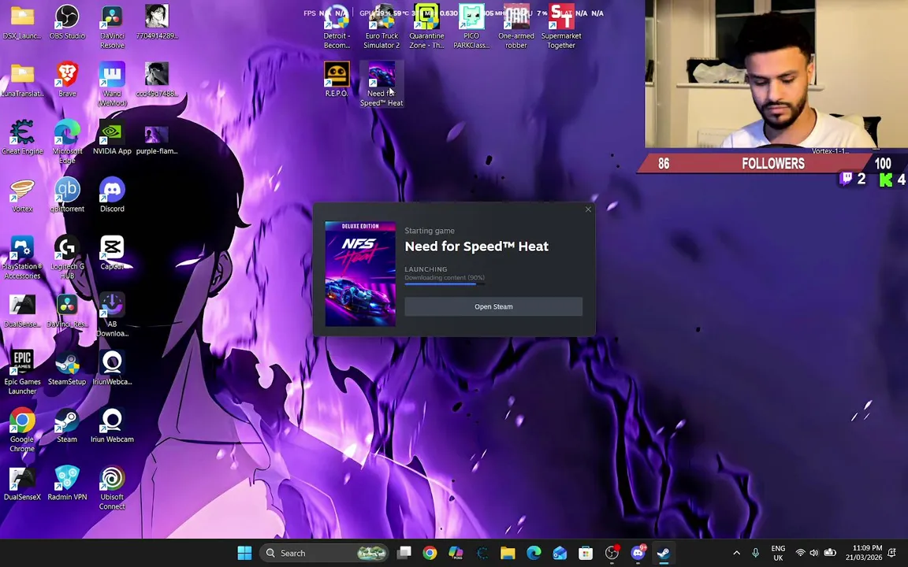
Task: Open the ENG UK language switcher
Action: 778,553
